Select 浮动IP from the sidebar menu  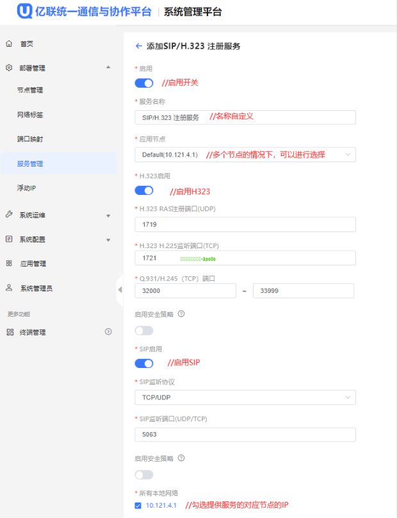[27, 188]
